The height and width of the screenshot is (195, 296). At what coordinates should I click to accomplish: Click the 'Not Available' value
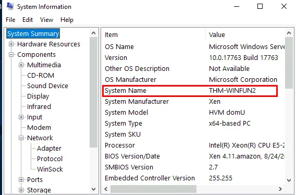coord(229,69)
